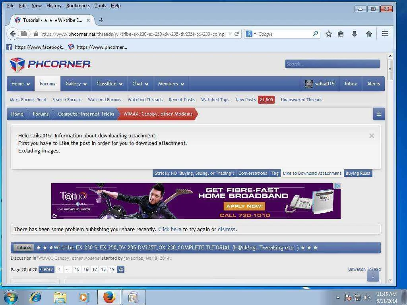Open Alerts
407x305 pixels.
pos(373,84)
